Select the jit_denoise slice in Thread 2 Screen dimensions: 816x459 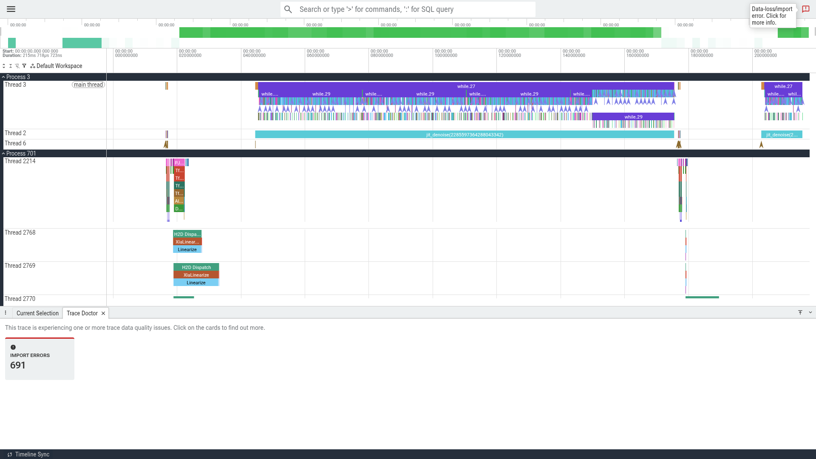[465, 135]
